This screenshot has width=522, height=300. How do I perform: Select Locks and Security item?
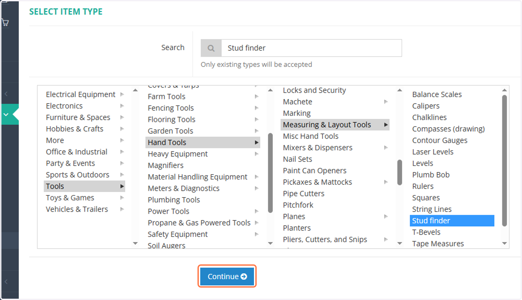point(315,91)
